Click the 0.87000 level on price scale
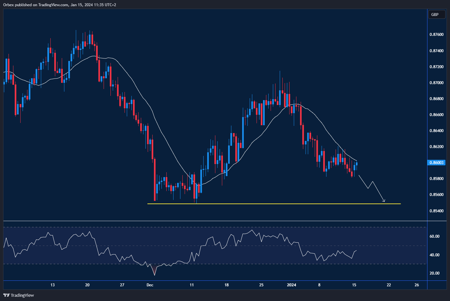The height and width of the screenshot is (301, 450). (436, 83)
